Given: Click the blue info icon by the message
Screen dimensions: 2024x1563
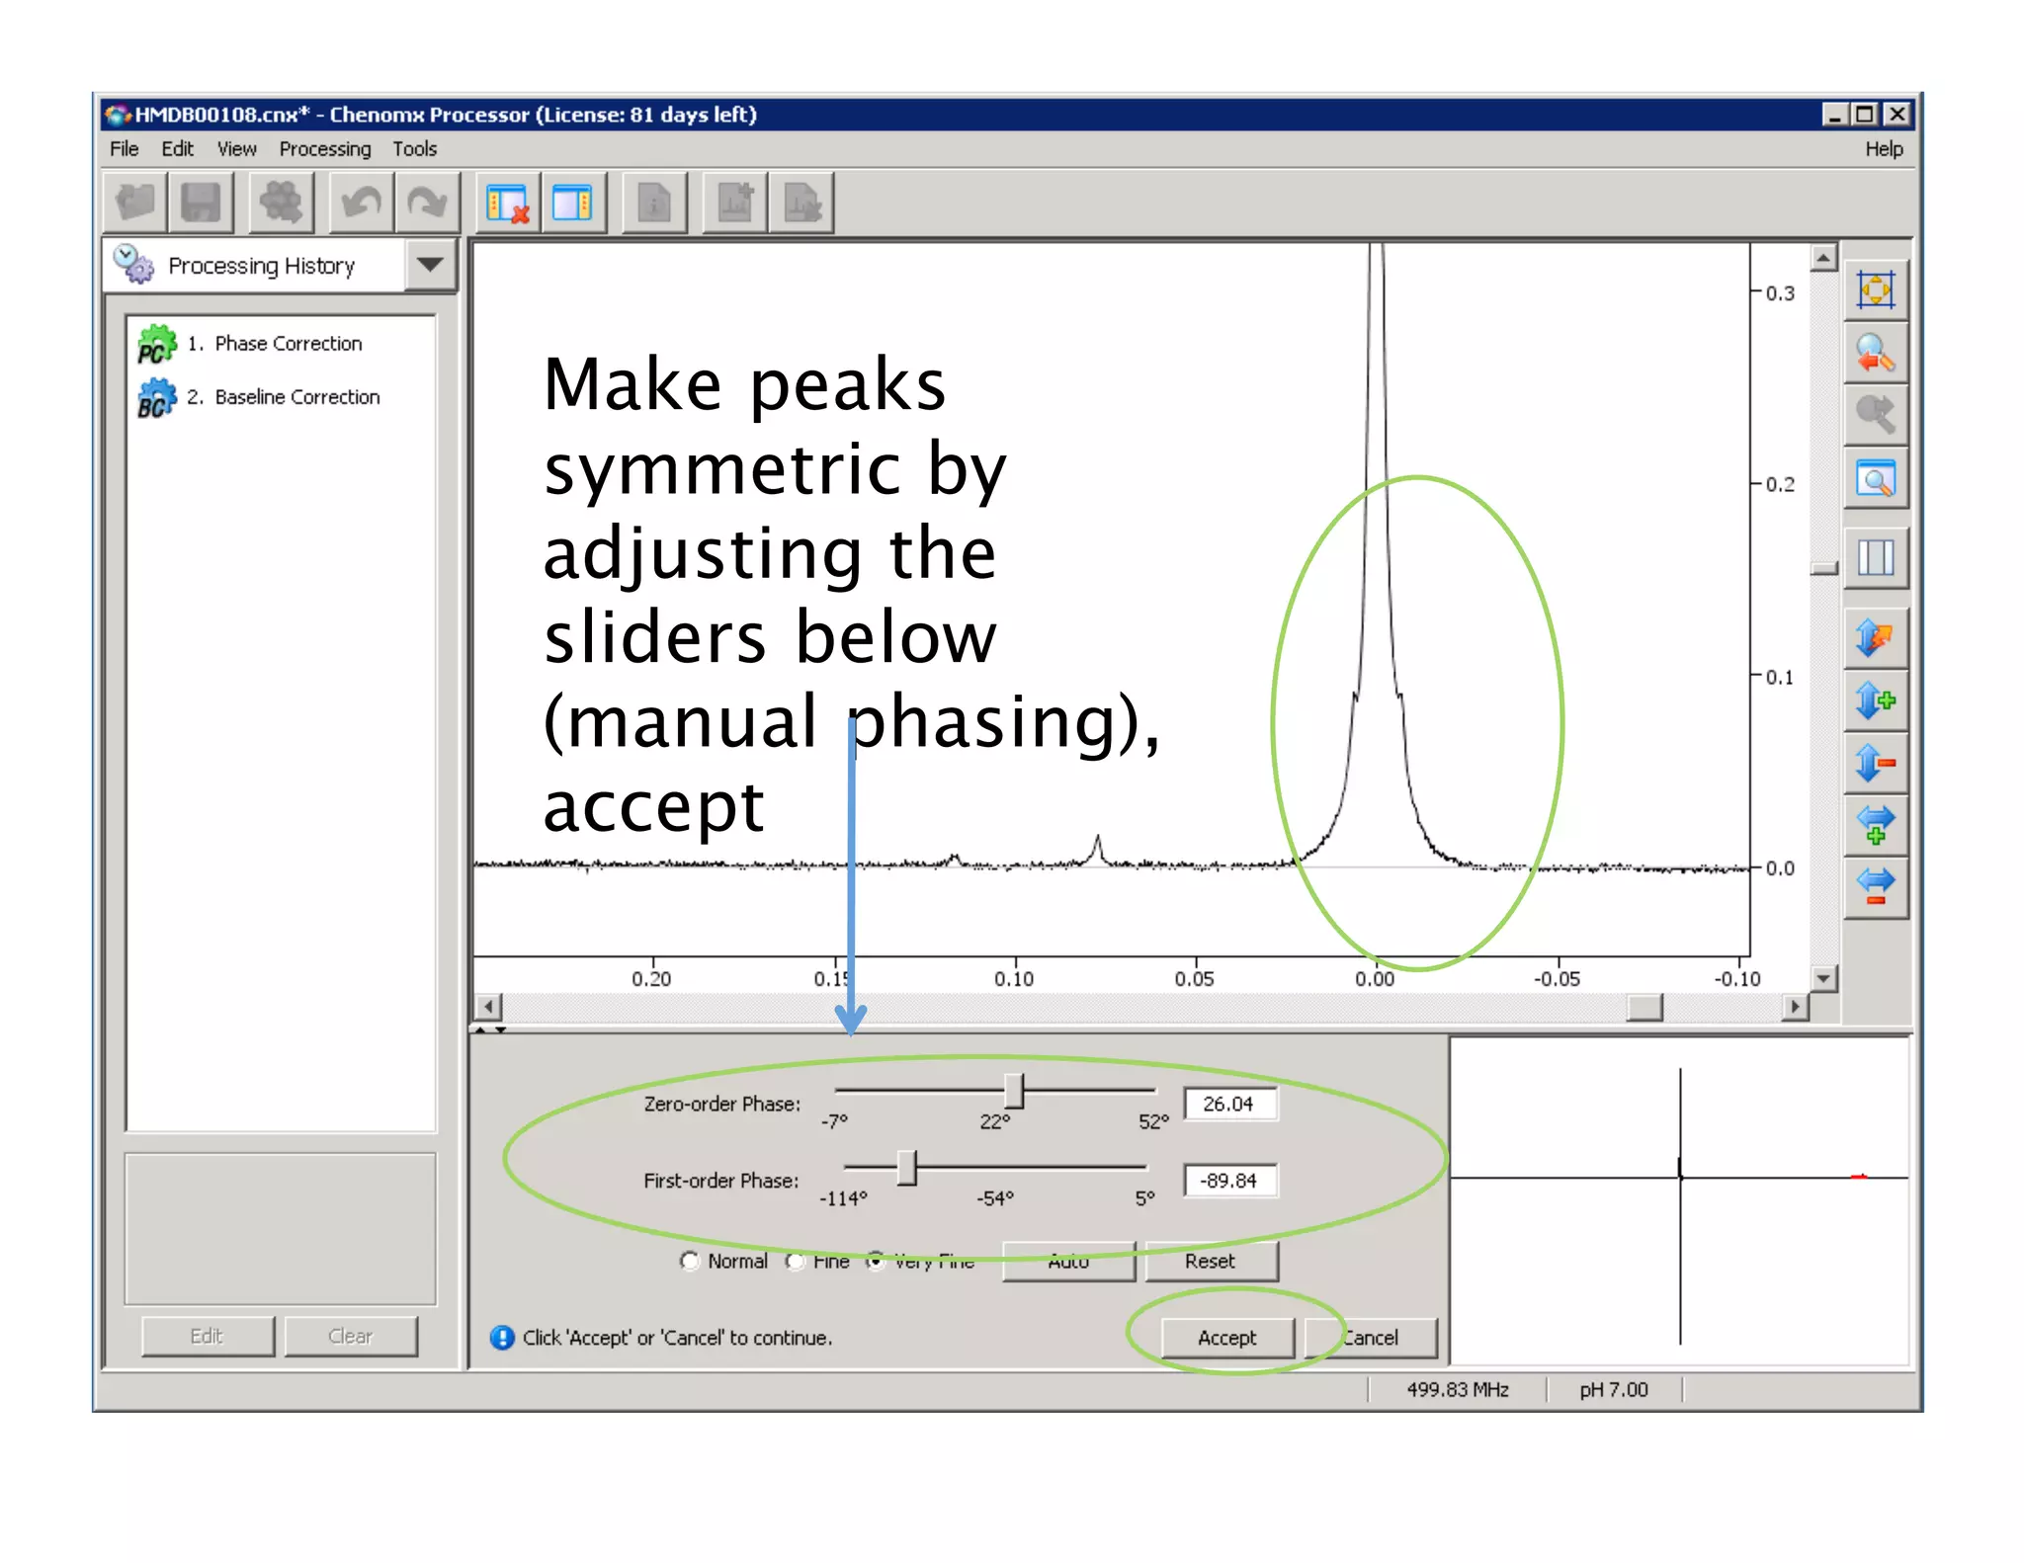Looking at the screenshot, I should [502, 1338].
